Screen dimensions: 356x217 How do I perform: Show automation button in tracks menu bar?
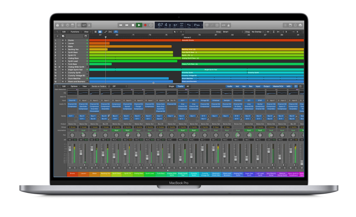pos(105,32)
